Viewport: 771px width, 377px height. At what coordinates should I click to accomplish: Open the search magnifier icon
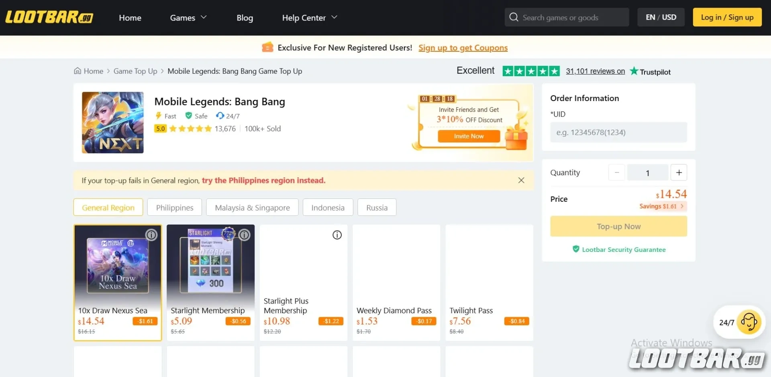click(x=514, y=17)
